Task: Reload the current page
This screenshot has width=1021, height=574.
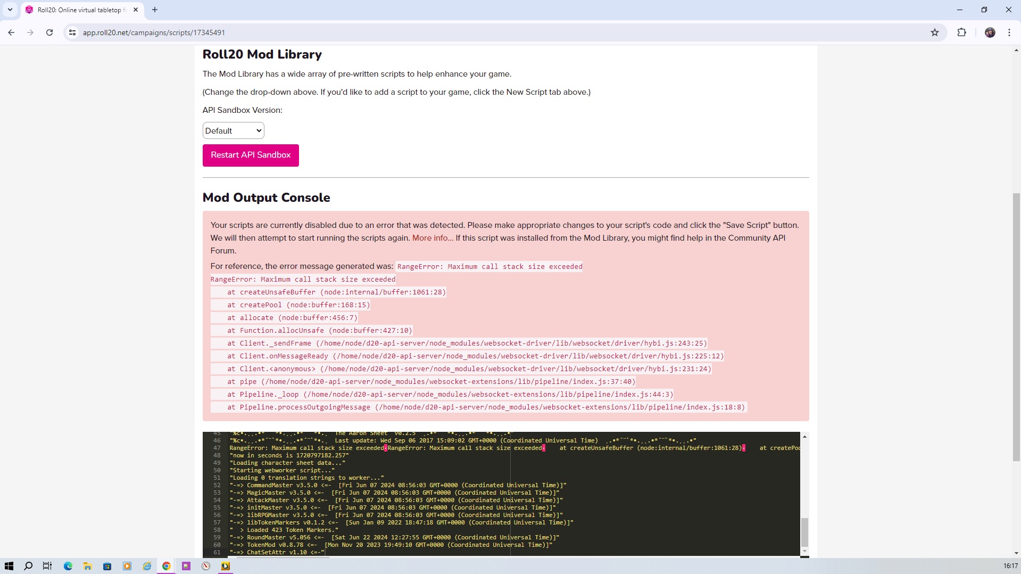Action: (49, 32)
